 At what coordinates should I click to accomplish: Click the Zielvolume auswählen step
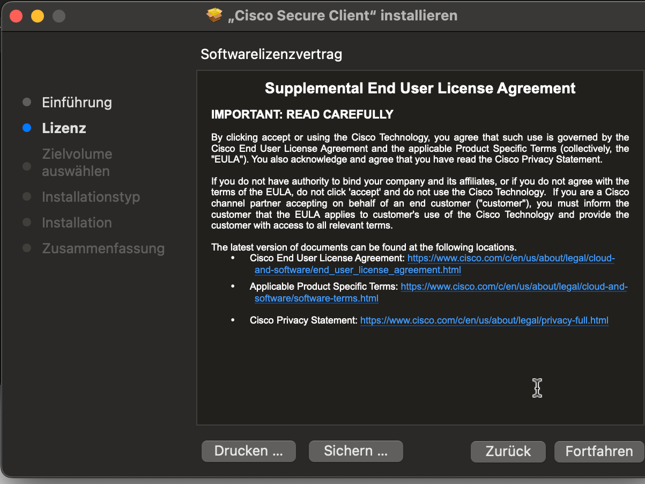pyautogui.click(x=77, y=163)
